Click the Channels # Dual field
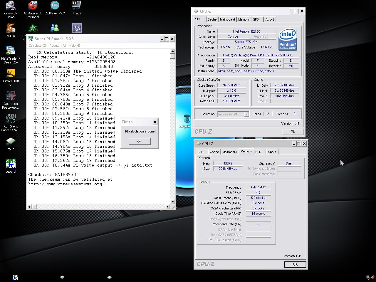This screenshot has height=282, width=376. (289, 163)
